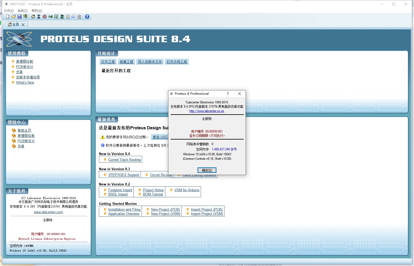Open Application Overview movie link

(124, 214)
